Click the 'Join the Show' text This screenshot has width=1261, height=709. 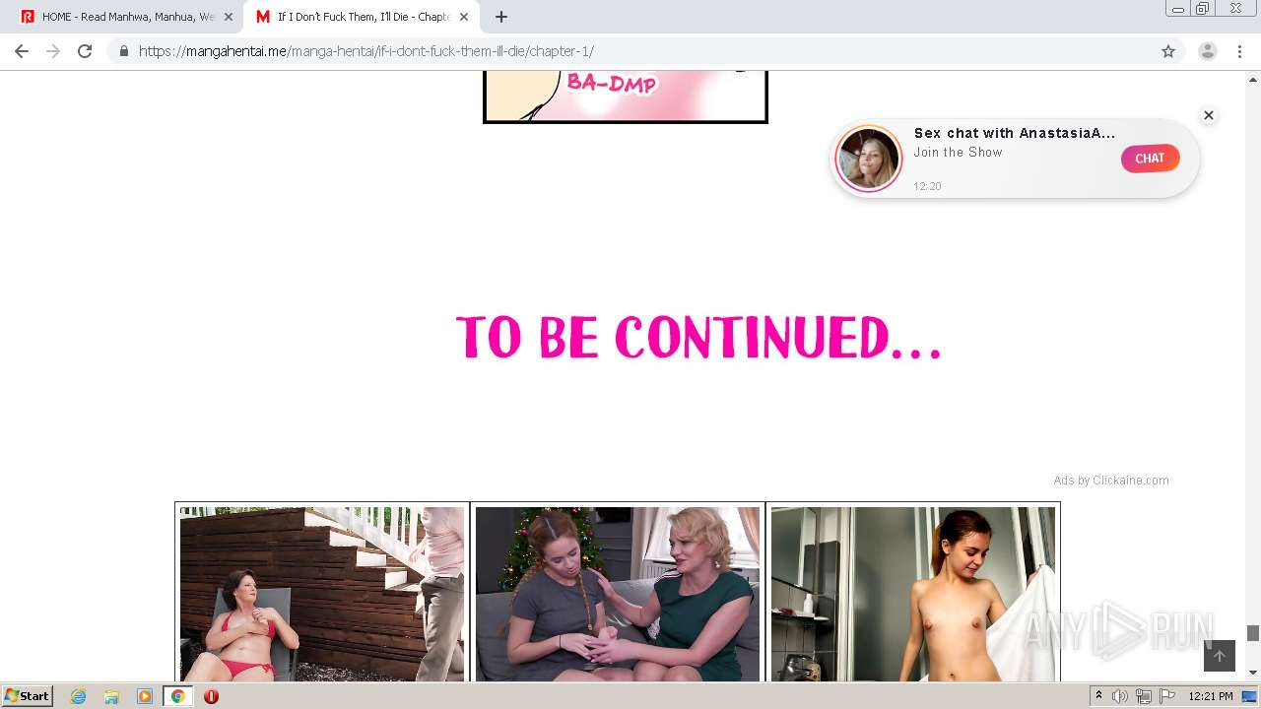958,153
